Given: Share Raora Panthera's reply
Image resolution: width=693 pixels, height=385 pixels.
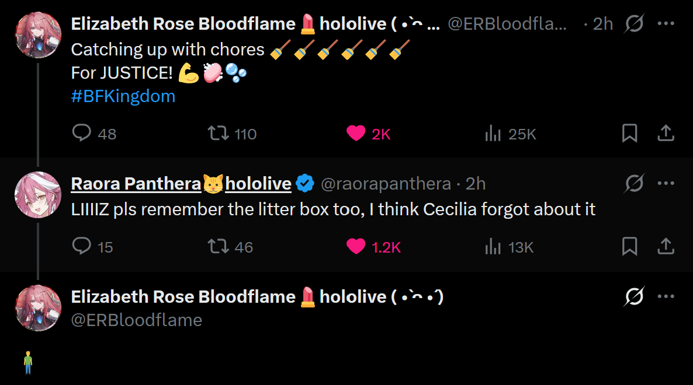Looking at the screenshot, I should pyautogui.click(x=666, y=246).
